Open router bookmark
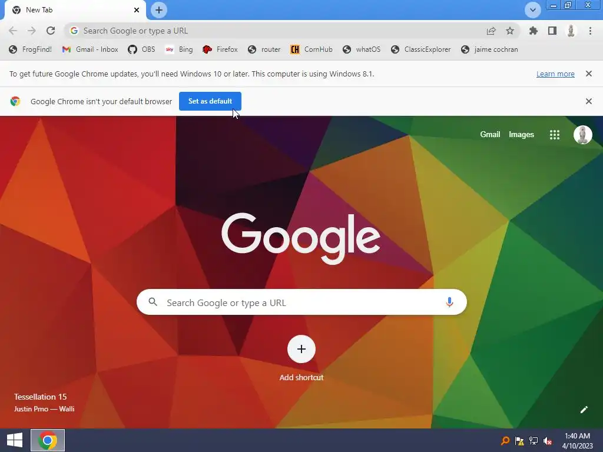The height and width of the screenshot is (452, 603). pyautogui.click(x=264, y=49)
